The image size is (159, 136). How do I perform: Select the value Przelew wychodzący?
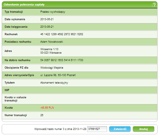[x=53, y=12]
